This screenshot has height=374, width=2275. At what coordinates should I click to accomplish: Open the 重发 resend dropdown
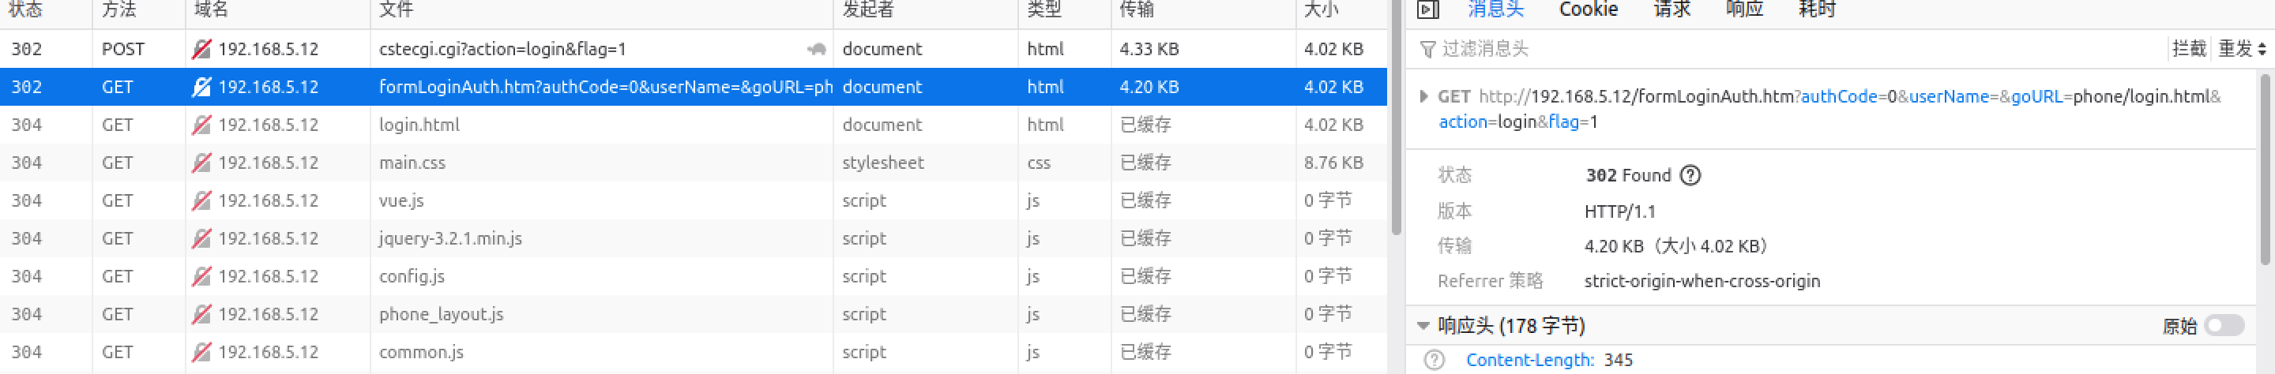tap(2242, 50)
